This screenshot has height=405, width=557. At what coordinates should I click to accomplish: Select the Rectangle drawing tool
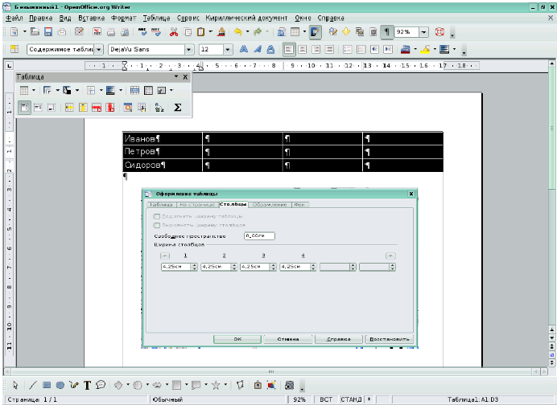coord(47,385)
